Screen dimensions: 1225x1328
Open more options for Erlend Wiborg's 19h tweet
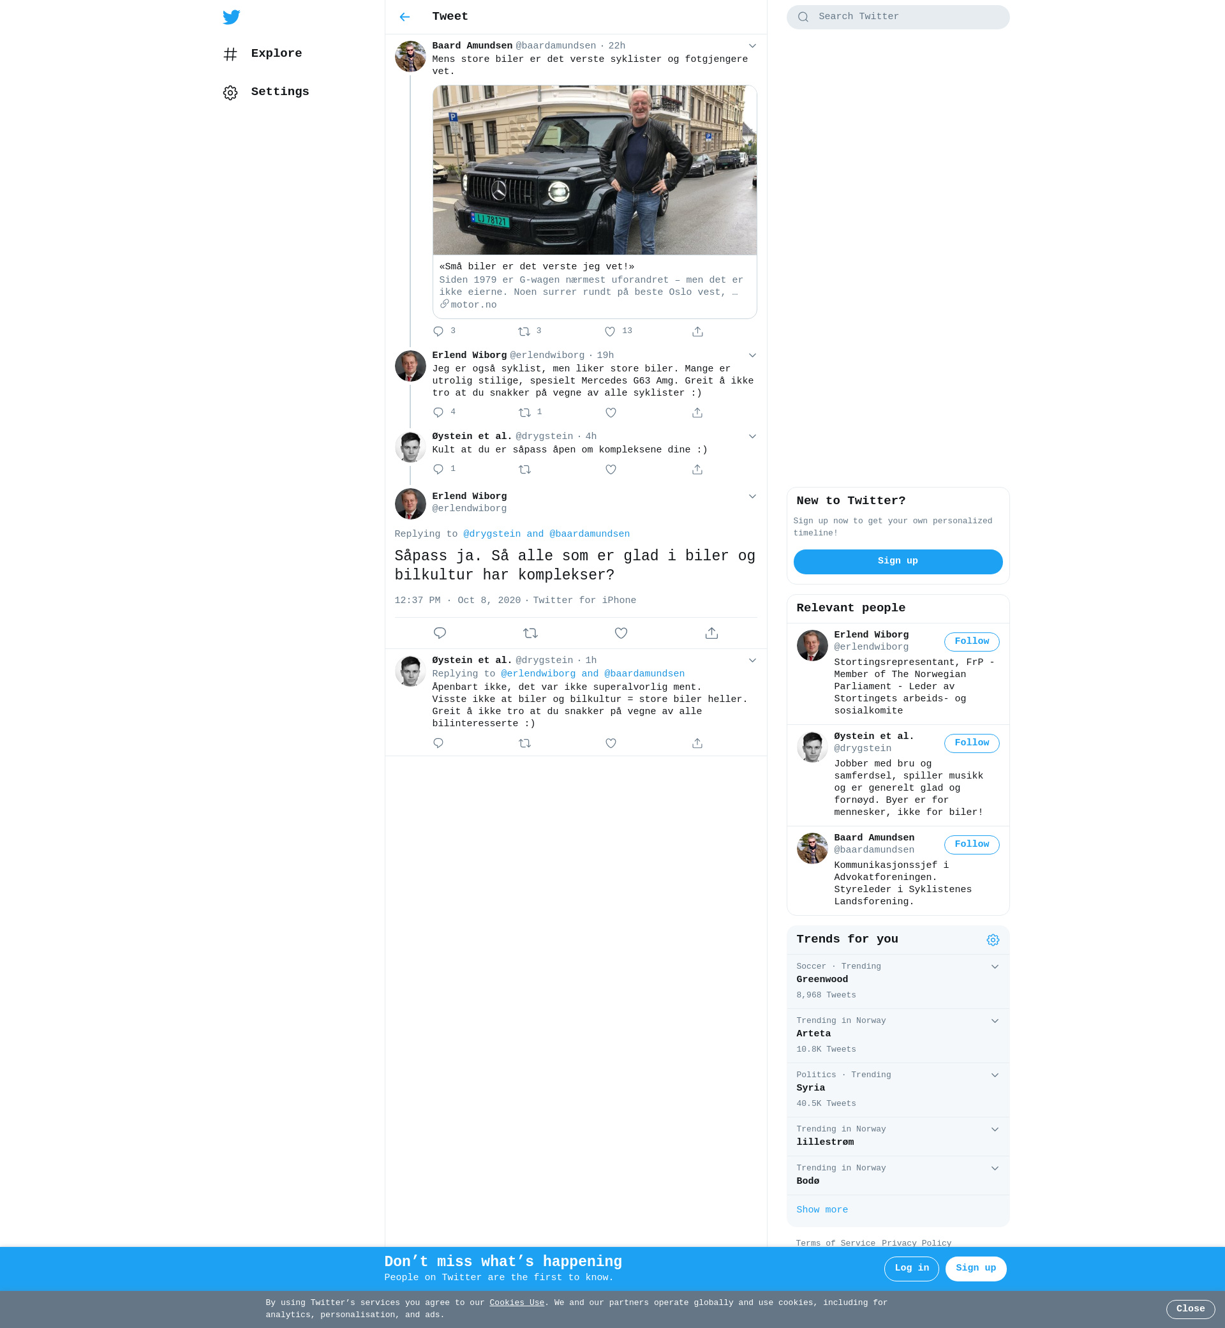(x=752, y=355)
